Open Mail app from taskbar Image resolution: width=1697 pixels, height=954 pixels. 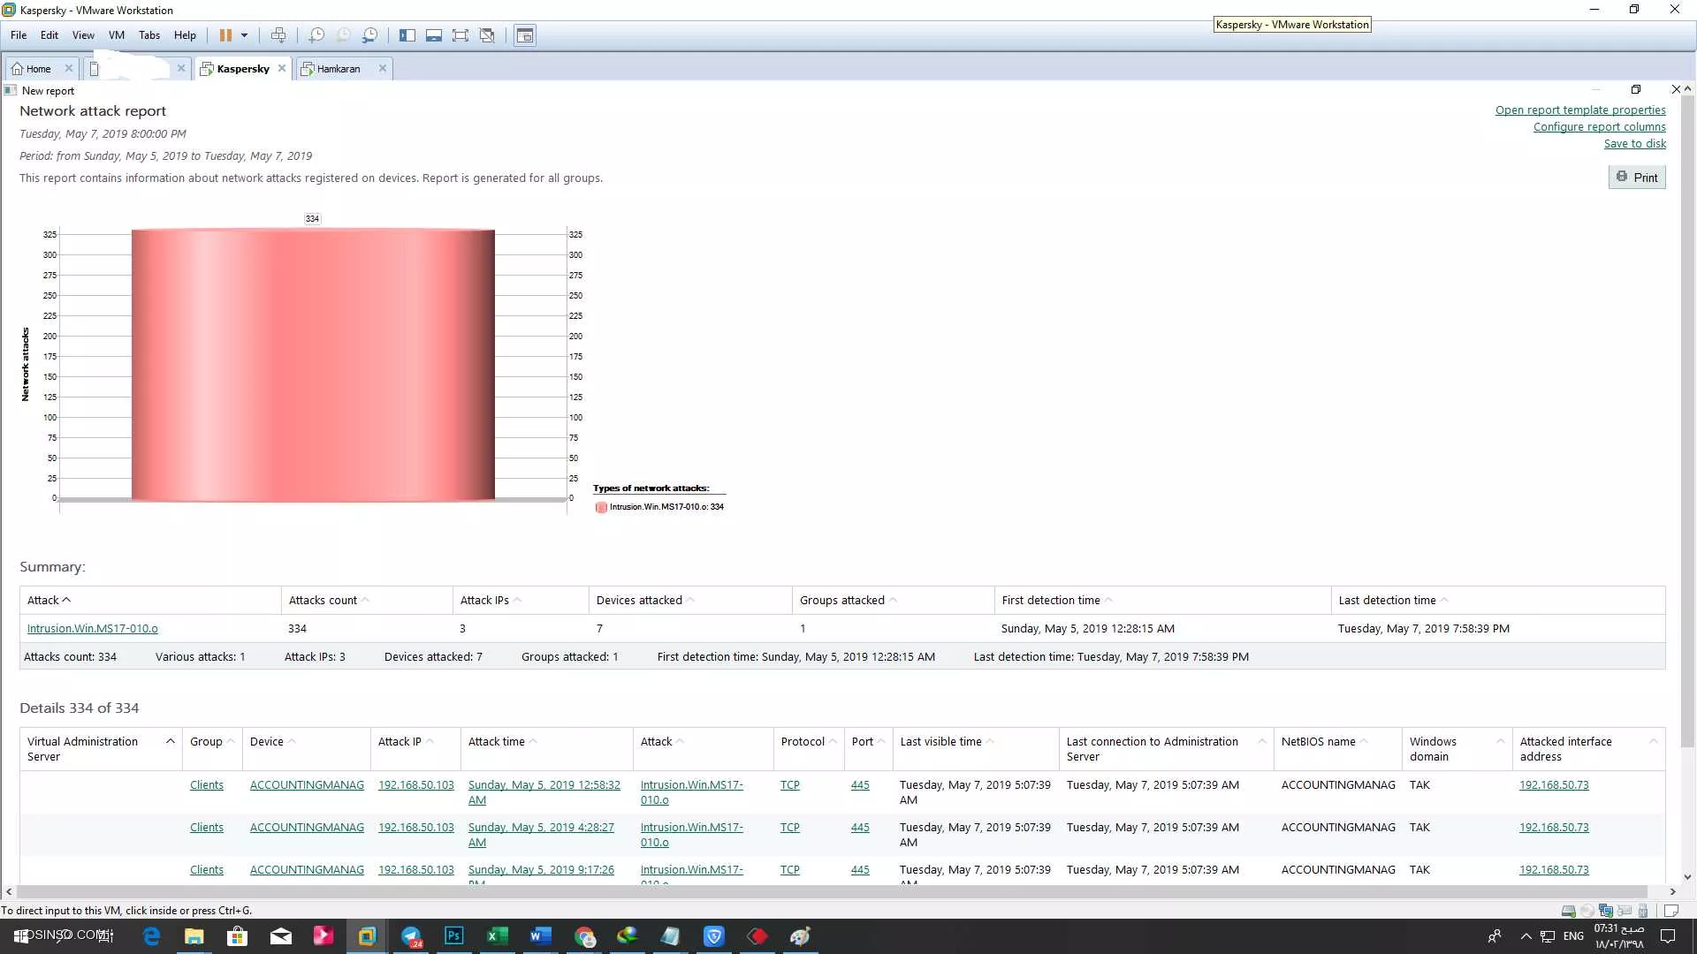point(280,936)
